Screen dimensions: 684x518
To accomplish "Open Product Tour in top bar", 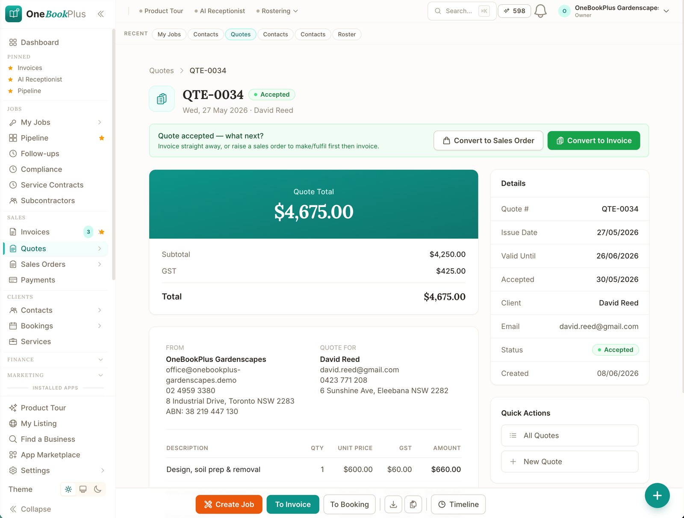I will pos(161,11).
